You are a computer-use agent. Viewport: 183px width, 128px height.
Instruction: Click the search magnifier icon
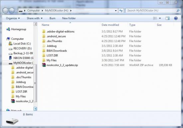click(x=178, y=11)
